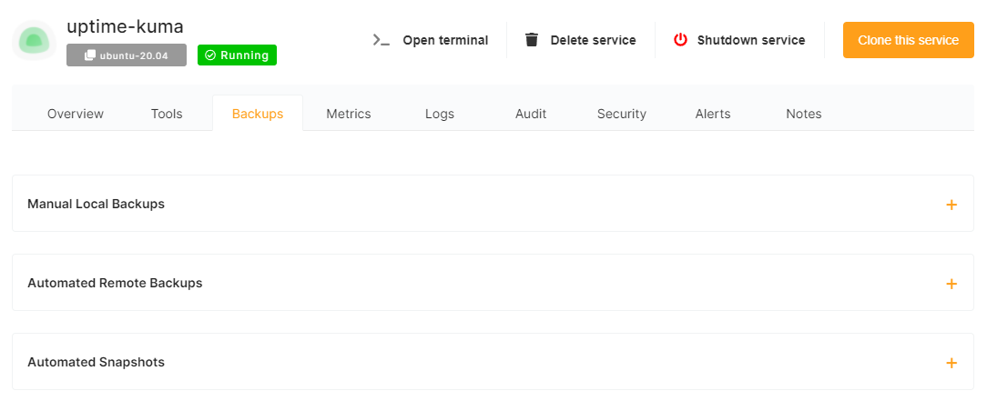Expand Automated Remote Backups with plus icon
Viewport: 987px width, 411px height.
(951, 284)
